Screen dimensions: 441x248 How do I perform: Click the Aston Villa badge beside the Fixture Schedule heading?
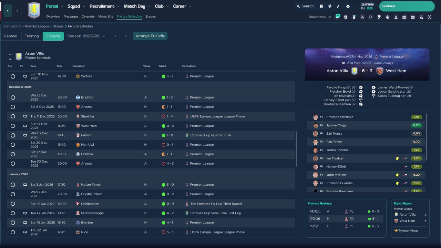(19, 56)
